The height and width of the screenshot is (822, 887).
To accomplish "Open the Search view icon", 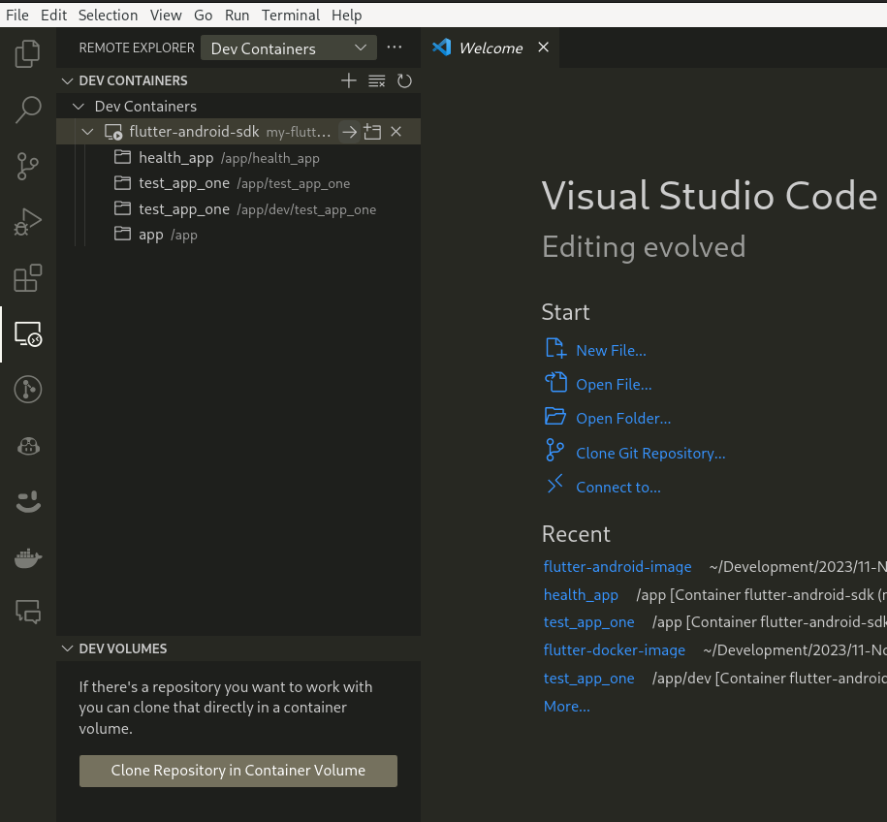I will 27,110.
